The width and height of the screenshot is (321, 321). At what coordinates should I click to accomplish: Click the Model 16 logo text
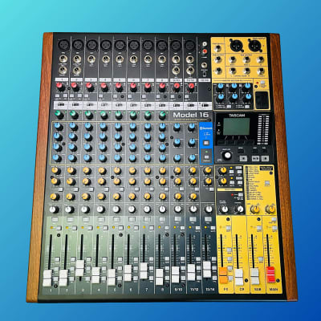pyautogui.click(x=191, y=115)
